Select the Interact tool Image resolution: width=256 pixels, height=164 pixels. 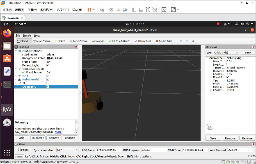pos(23,41)
